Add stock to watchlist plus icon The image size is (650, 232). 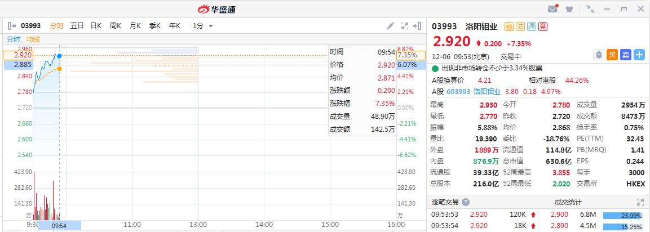pos(639,55)
